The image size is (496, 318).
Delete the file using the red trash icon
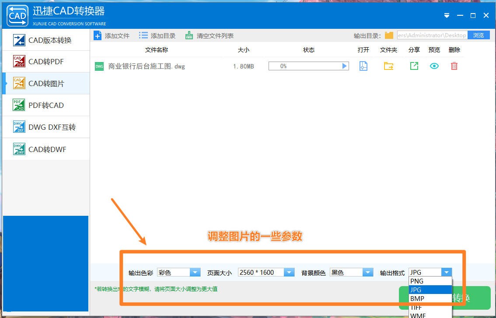point(454,66)
